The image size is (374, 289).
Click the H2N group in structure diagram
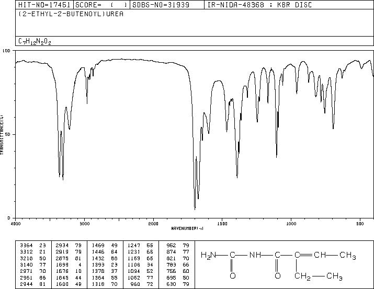[x=208, y=255]
